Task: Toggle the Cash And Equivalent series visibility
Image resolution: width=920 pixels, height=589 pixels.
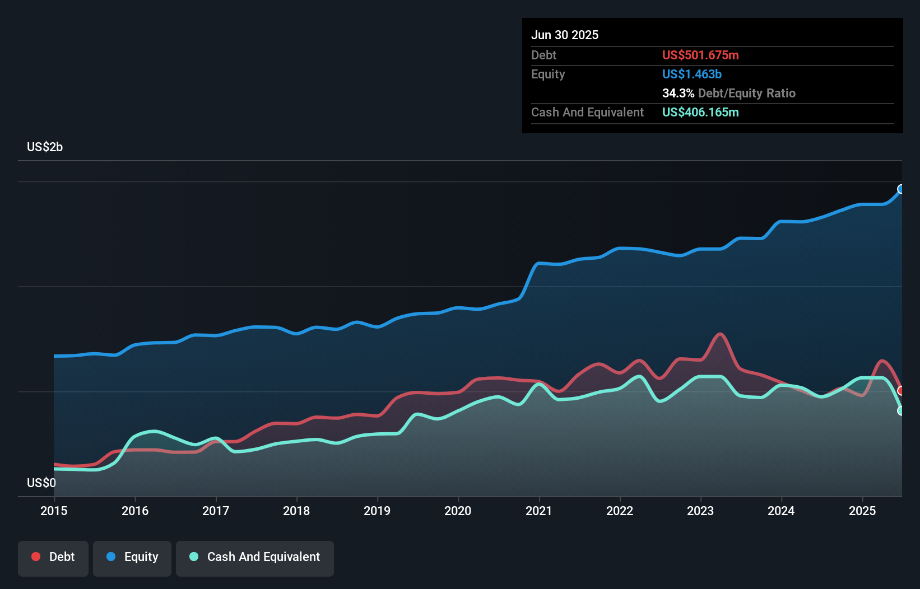Action: [255, 557]
